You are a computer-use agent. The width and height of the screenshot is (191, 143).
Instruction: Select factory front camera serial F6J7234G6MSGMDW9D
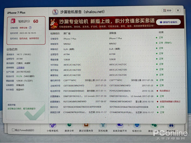[x=75, y=102]
